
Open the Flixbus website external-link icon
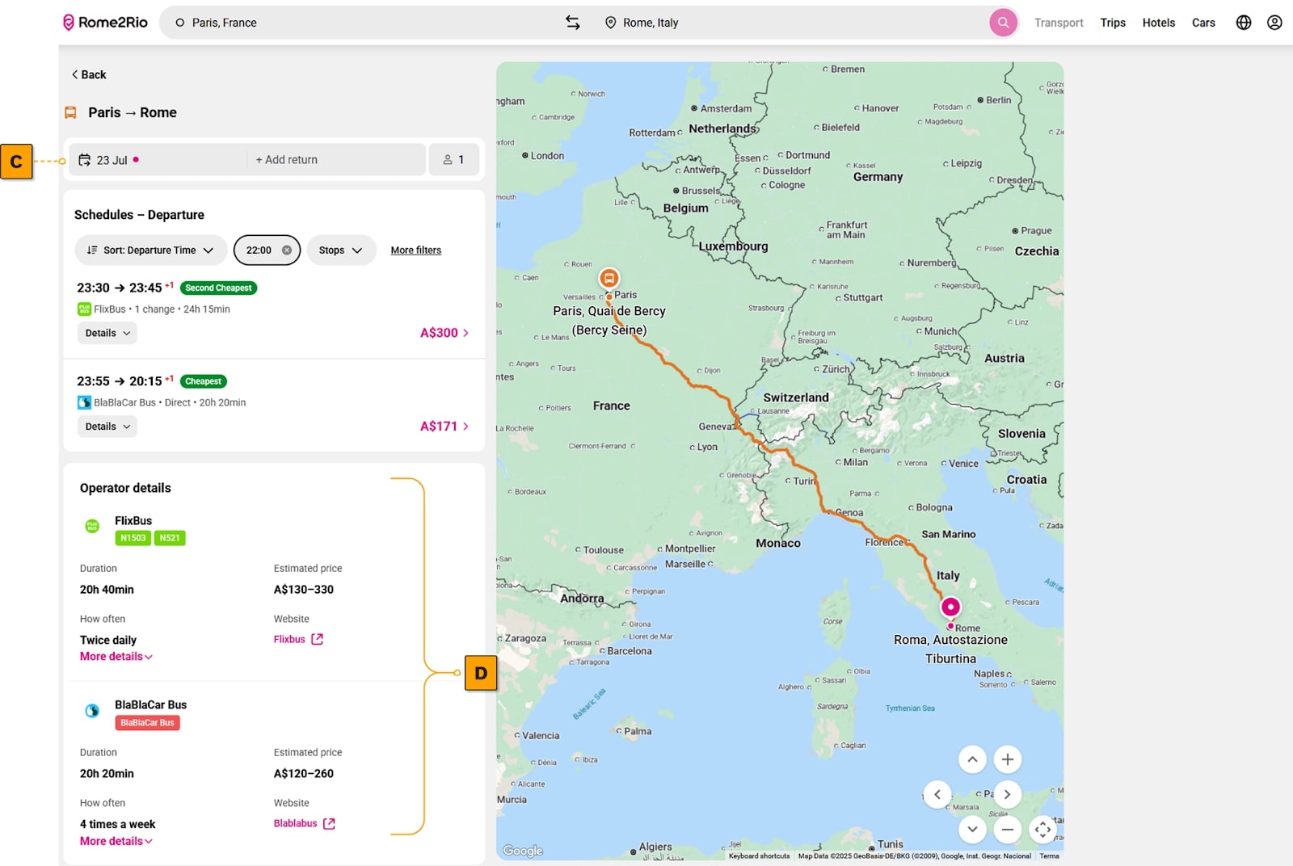pos(317,638)
